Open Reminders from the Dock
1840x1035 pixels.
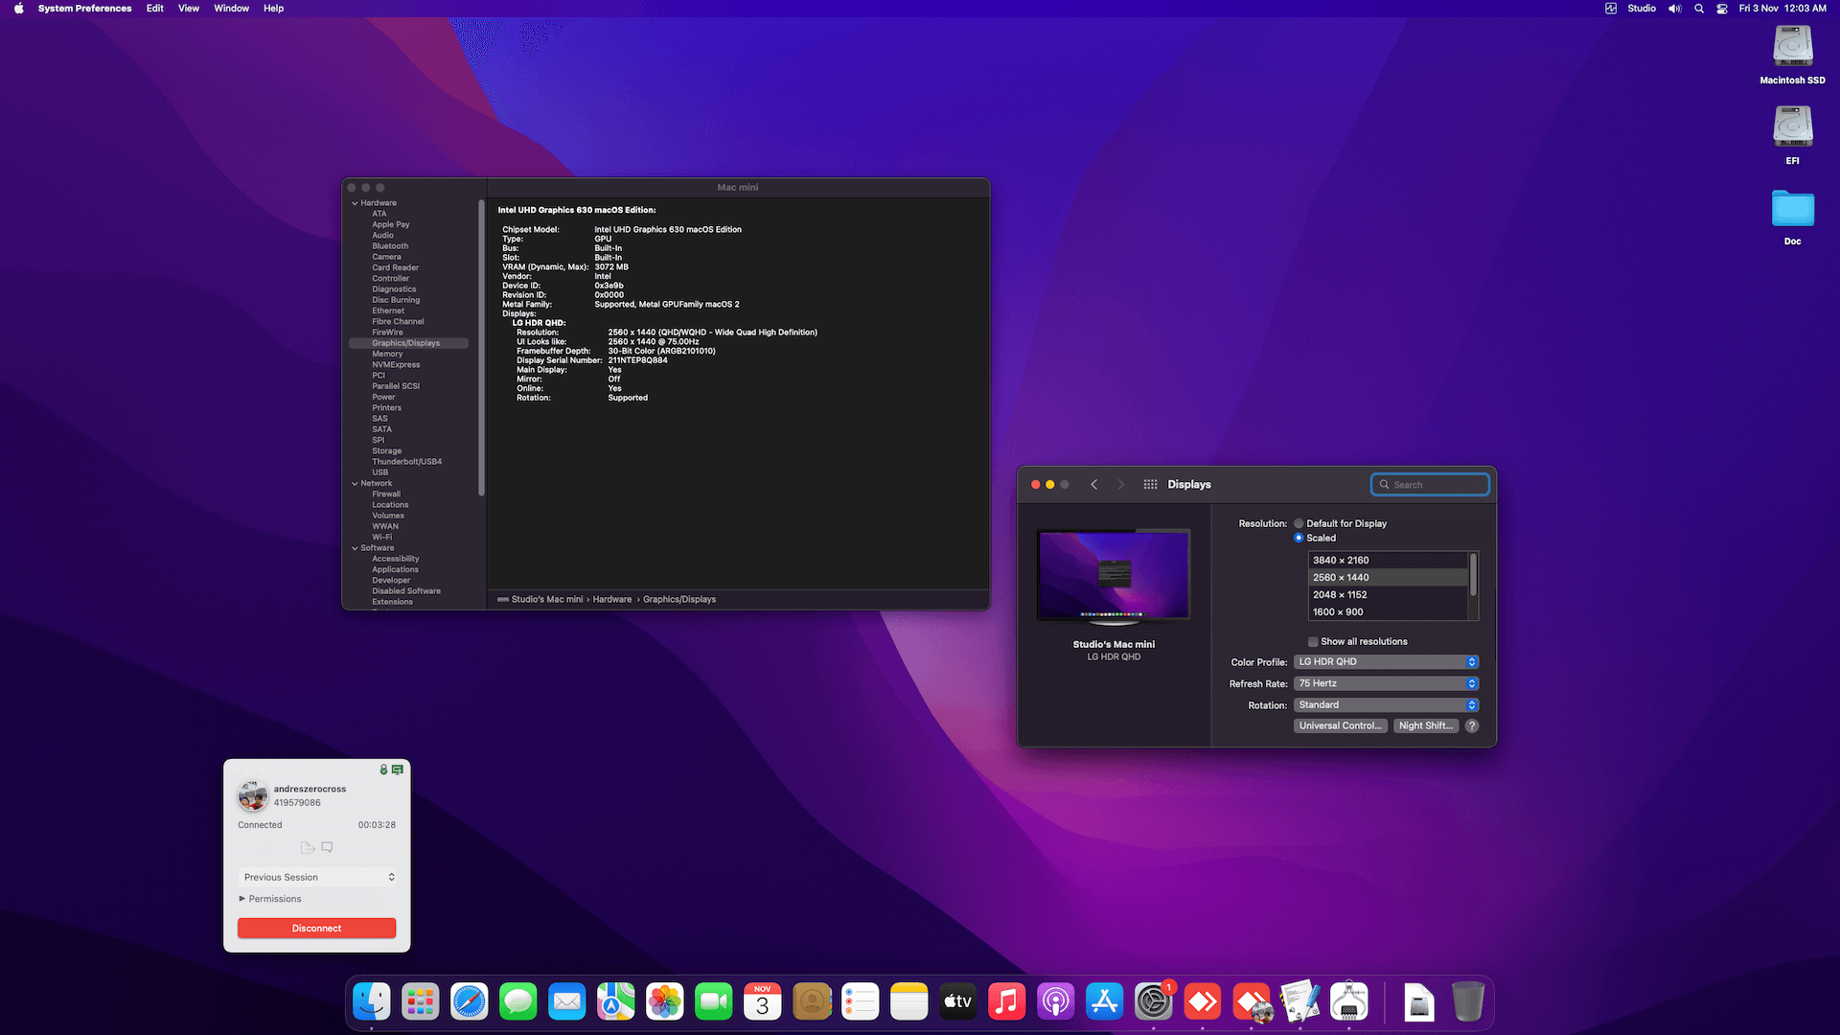[861, 1002]
